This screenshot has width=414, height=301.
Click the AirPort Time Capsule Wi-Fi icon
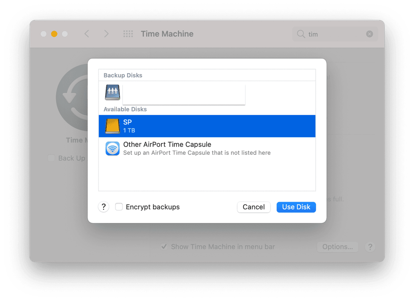point(112,148)
